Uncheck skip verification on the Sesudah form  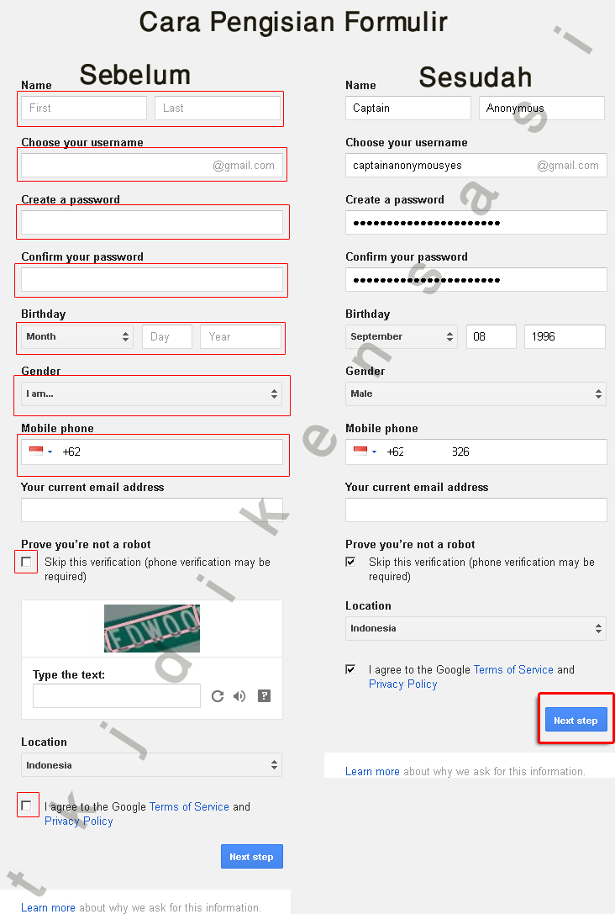coord(350,561)
